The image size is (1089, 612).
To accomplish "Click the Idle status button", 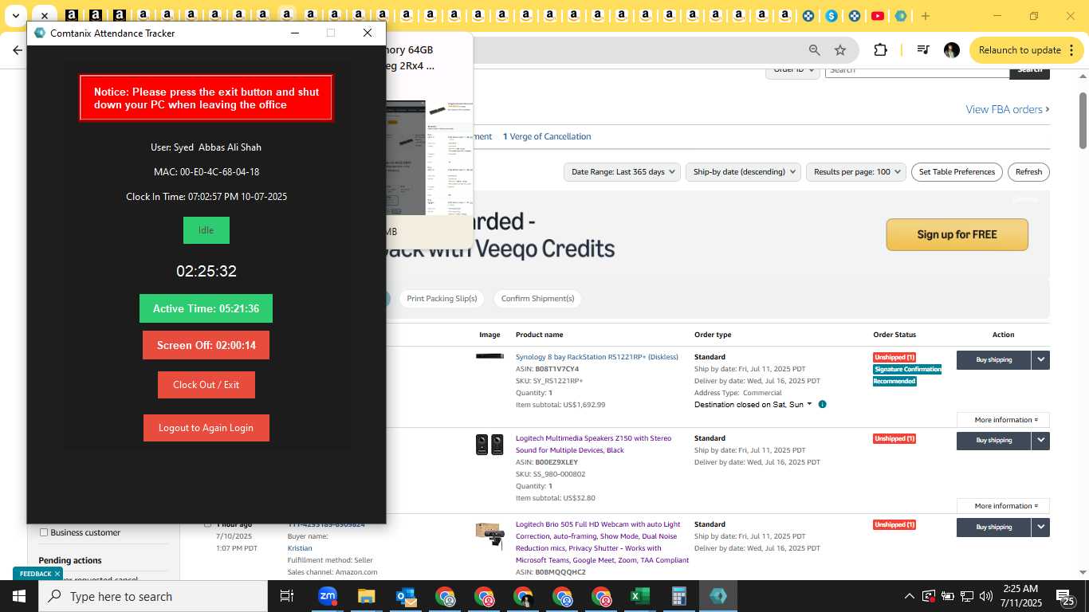I will (x=206, y=230).
